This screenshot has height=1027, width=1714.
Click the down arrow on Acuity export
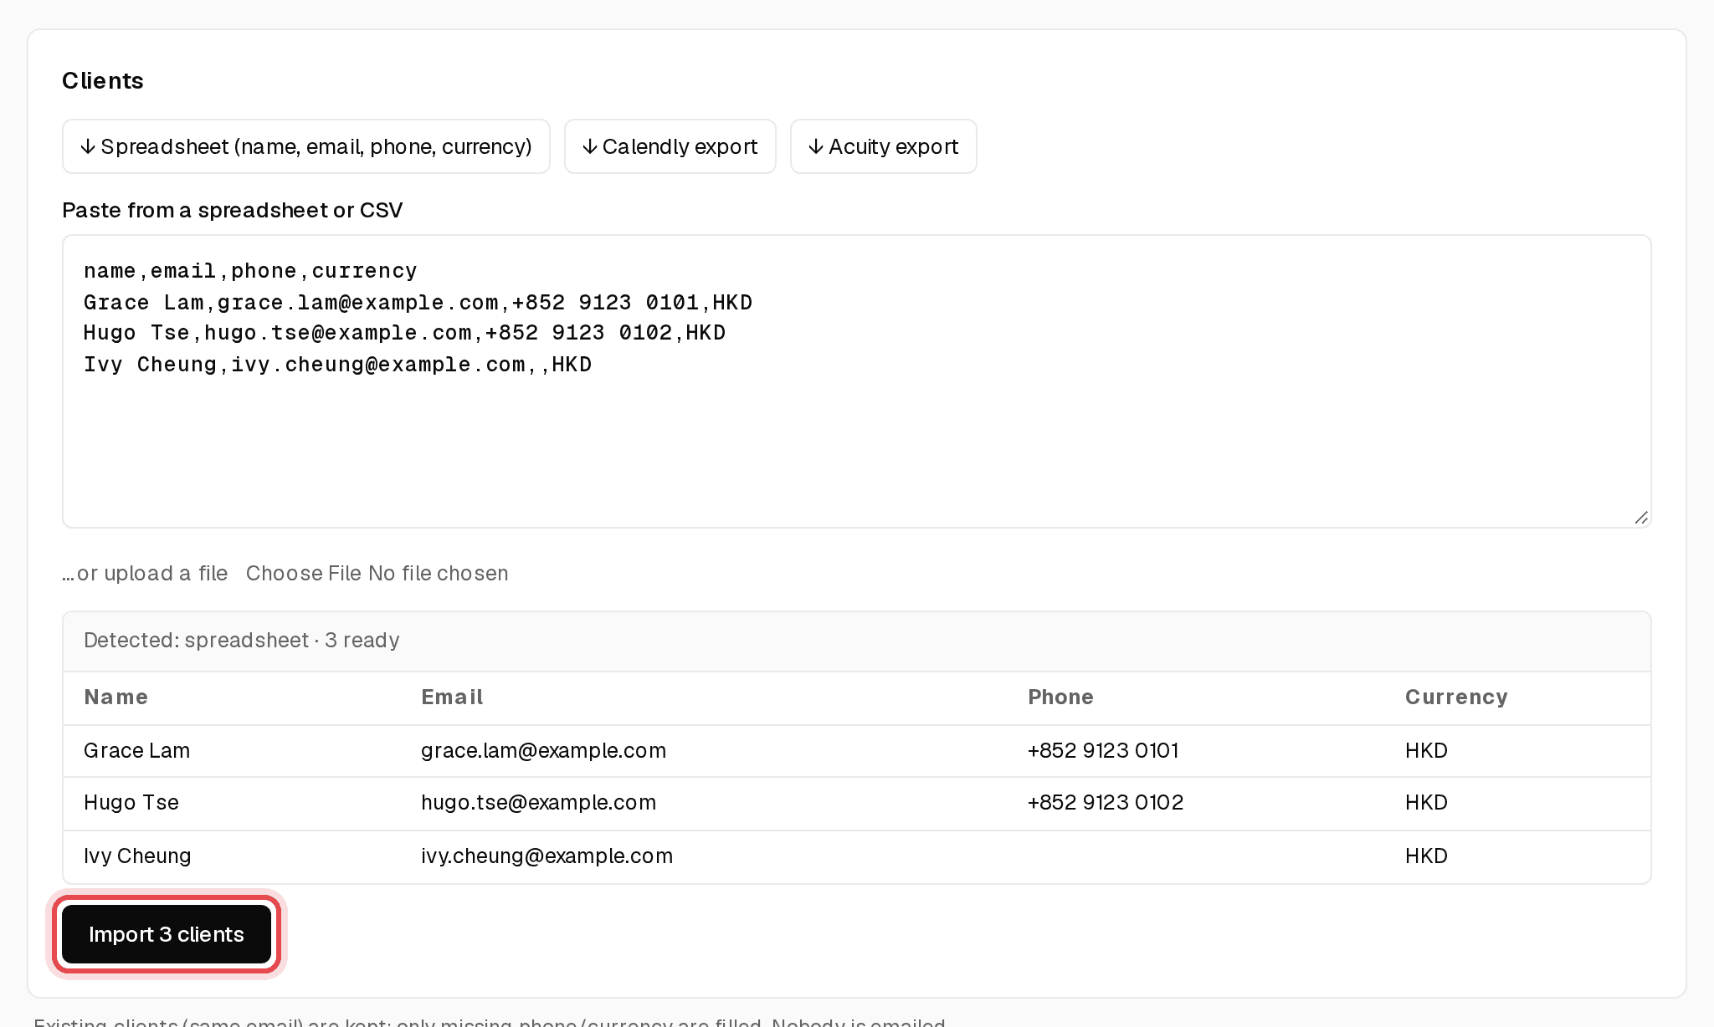(816, 147)
